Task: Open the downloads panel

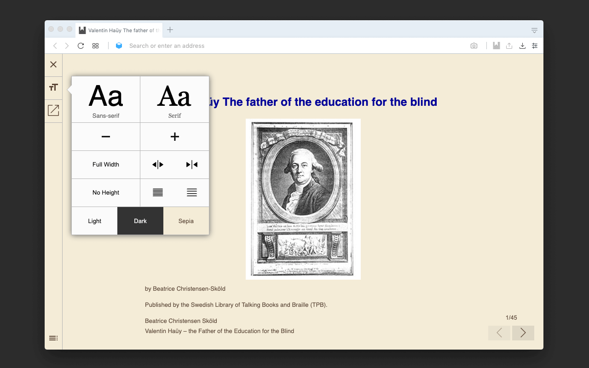Action: pos(522,46)
